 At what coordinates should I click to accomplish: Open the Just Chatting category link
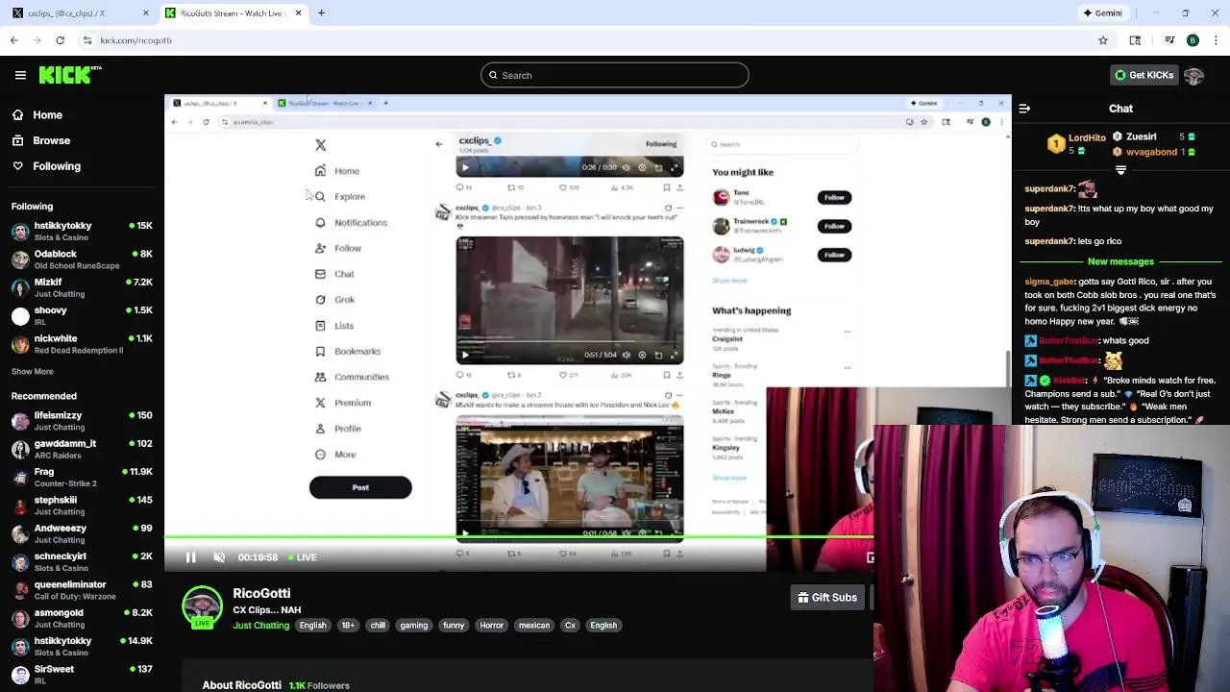(260, 626)
